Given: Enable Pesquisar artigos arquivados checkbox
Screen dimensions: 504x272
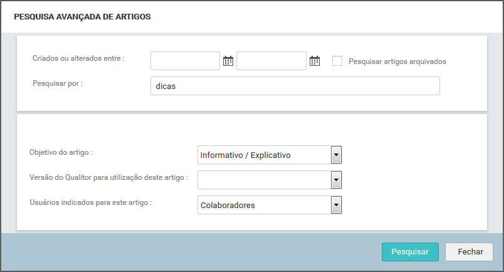Looking at the screenshot, I should click(x=337, y=61).
